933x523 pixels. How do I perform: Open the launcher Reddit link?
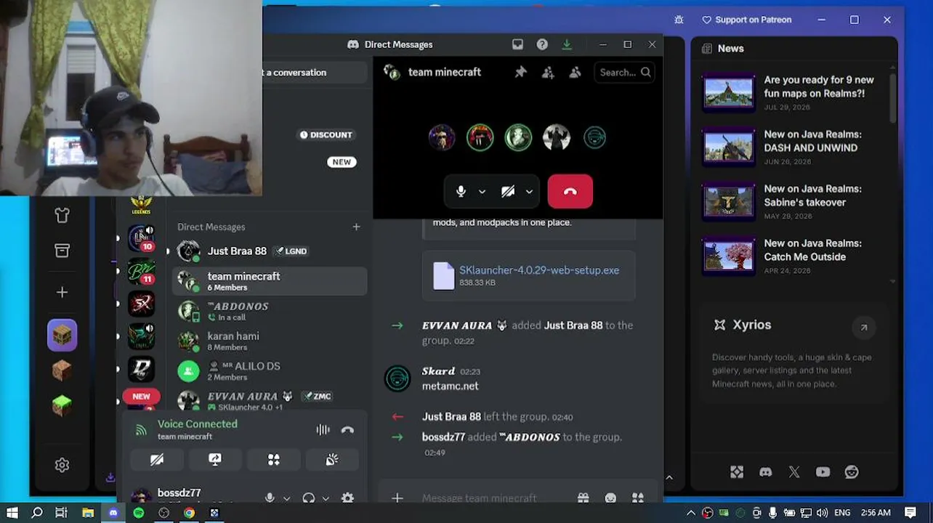(x=852, y=472)
